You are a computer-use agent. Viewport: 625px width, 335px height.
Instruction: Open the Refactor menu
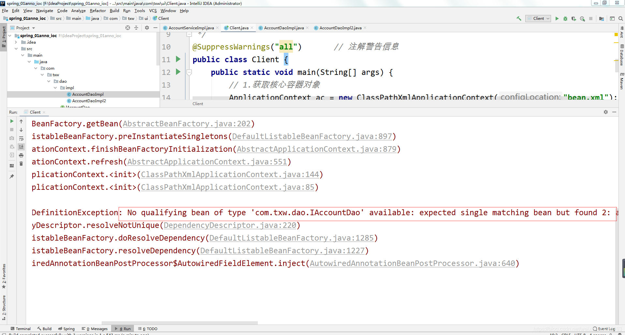pyautogui.click(x=98, y=10)
